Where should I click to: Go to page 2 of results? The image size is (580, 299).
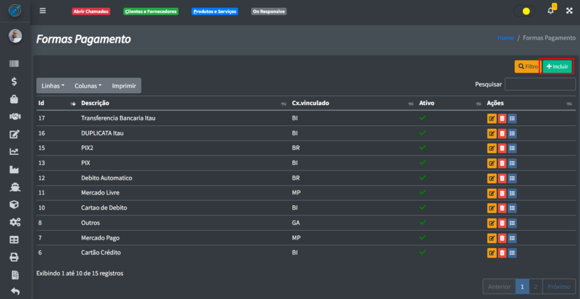pyautogui.click(x=536, y=287)
